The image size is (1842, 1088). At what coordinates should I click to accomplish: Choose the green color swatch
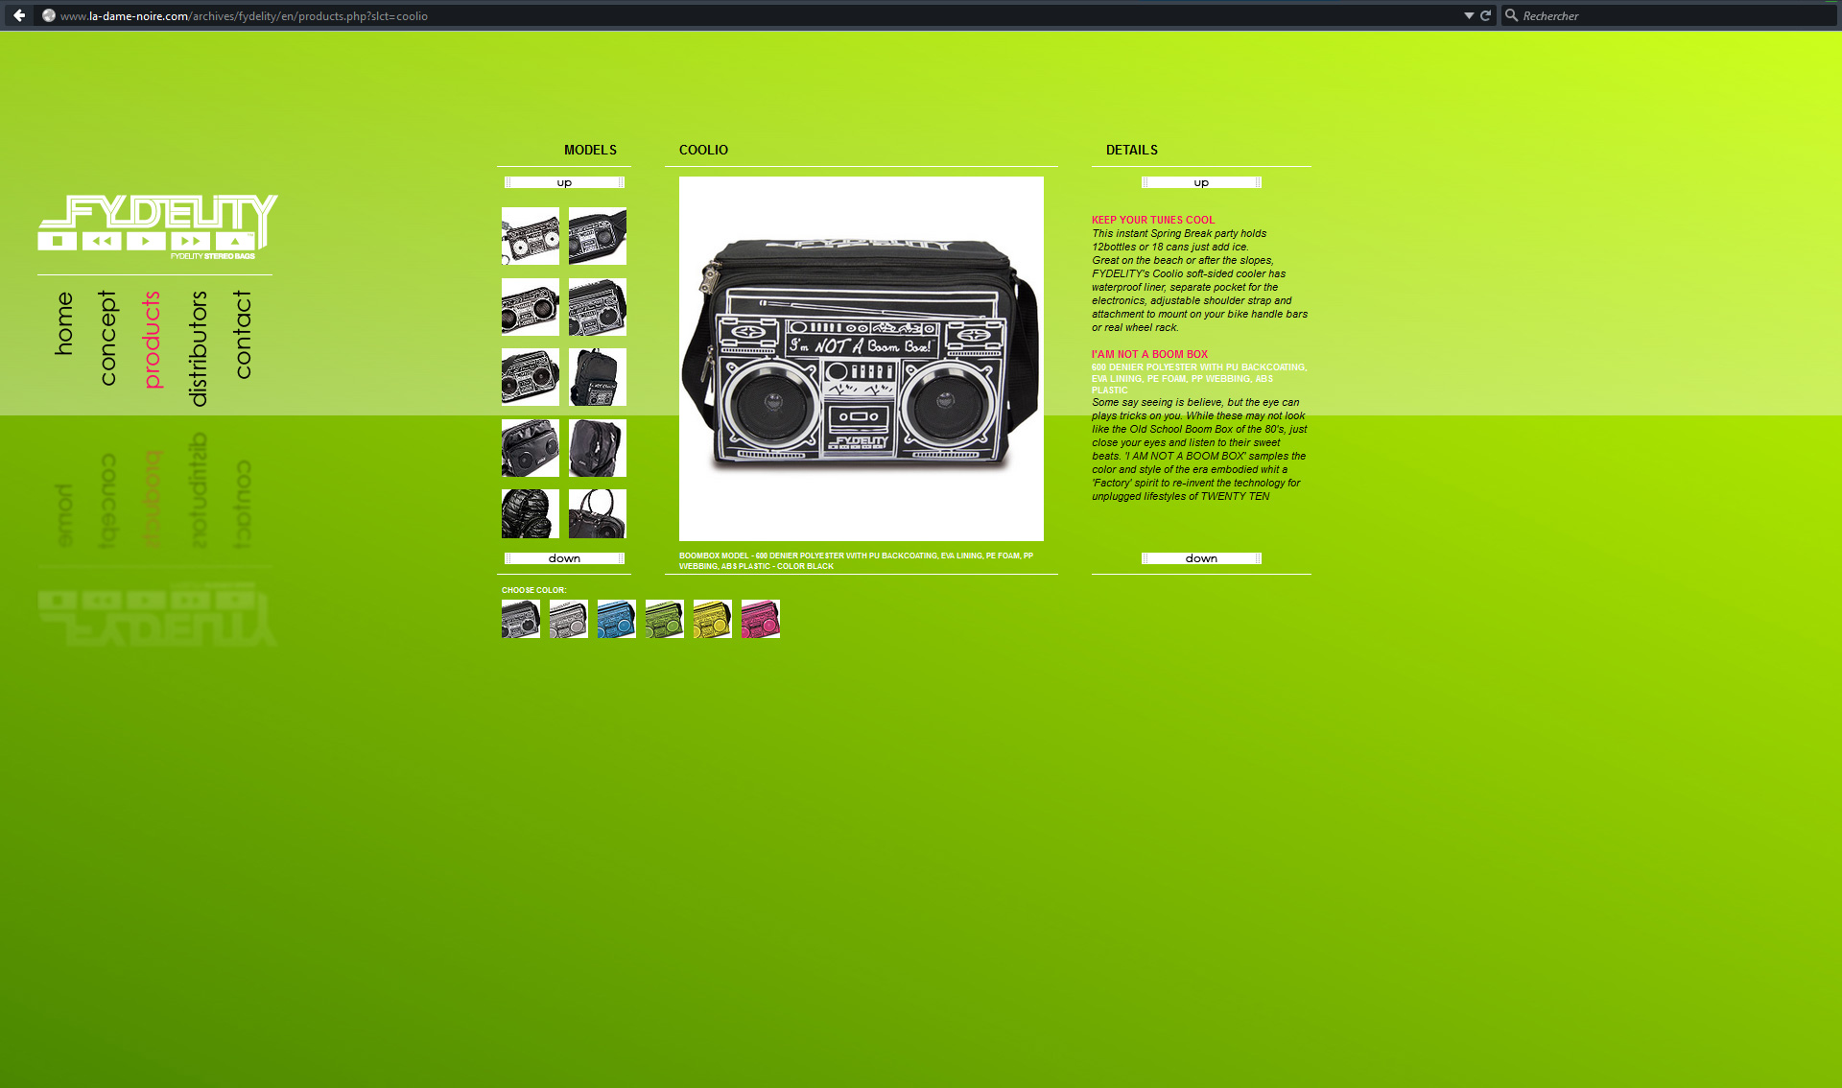[665, 619]
